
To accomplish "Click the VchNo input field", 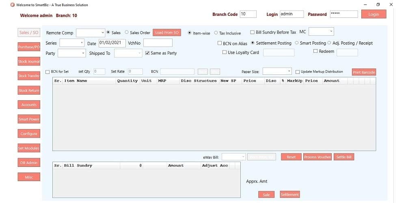I will click(158, 43).
